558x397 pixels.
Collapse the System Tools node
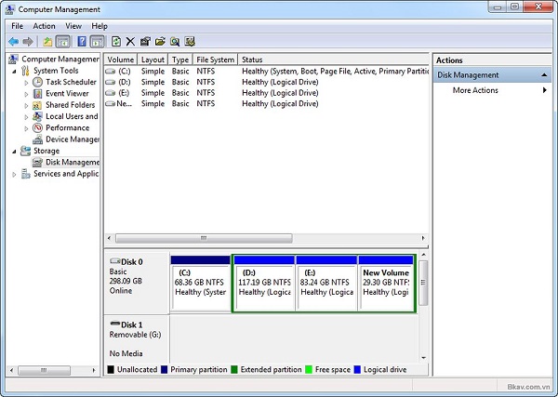pos(15,71)
